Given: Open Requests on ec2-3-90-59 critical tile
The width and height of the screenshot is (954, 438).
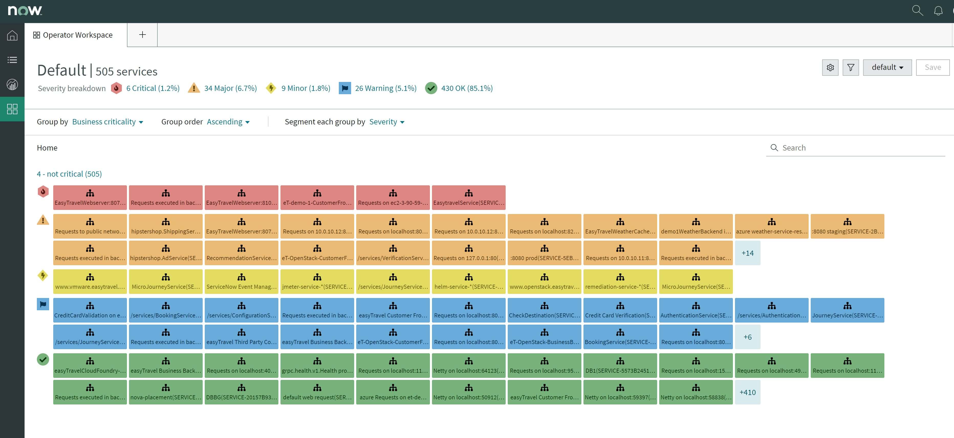Looking at the screenshot, I should [x=393, y=198].
